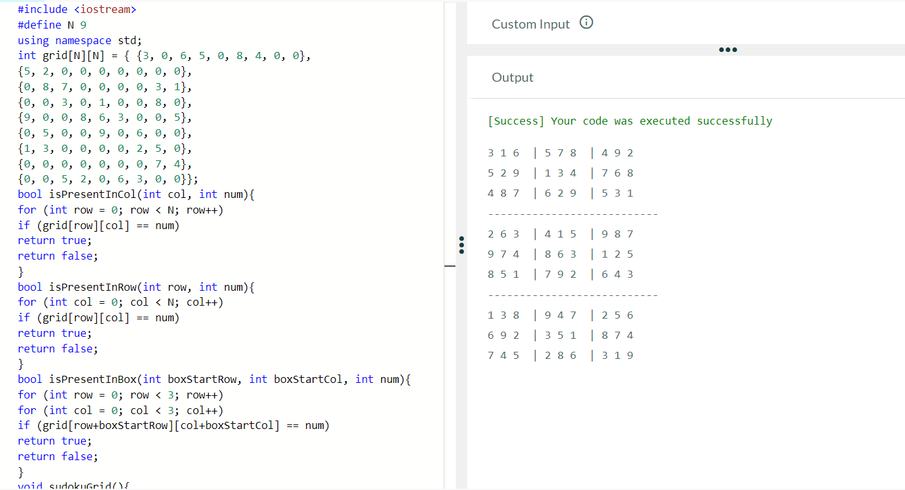
Task: Click the row '{0, 0, 3, 0, 1, 0, 0, 8, 0},'
Action: pos(105,103)
